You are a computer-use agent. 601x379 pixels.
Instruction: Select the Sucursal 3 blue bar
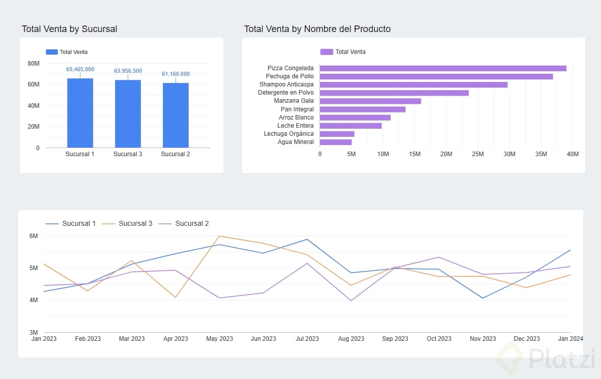(x=128, y=114)
